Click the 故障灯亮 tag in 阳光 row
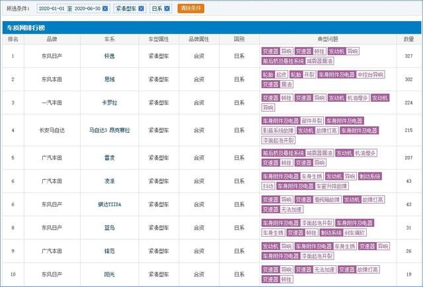This screenshot has height=287, width=423. point(367,270)
